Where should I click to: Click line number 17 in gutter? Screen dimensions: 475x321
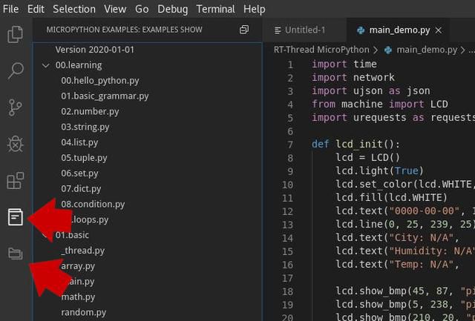click(287, 278)
